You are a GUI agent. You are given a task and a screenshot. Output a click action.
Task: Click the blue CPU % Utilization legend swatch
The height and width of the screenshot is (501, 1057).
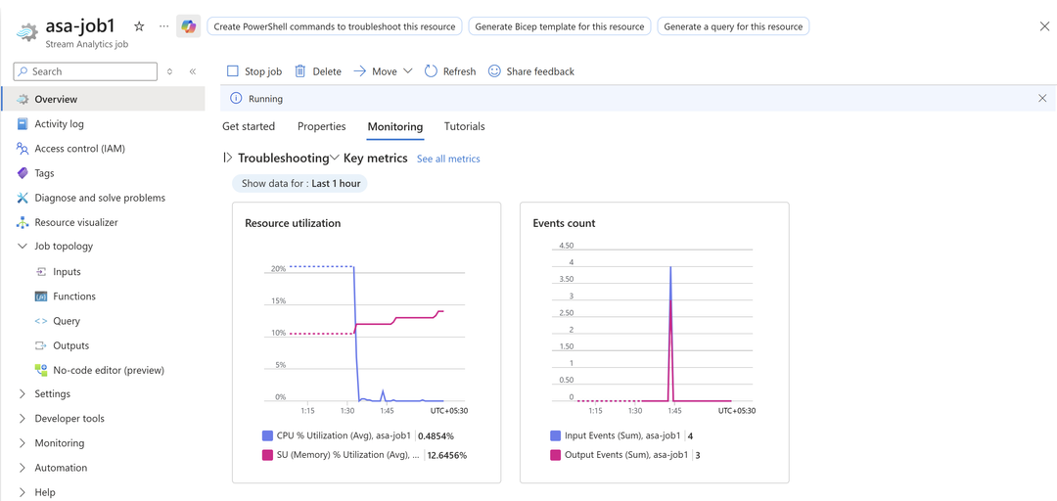[267, 435]
